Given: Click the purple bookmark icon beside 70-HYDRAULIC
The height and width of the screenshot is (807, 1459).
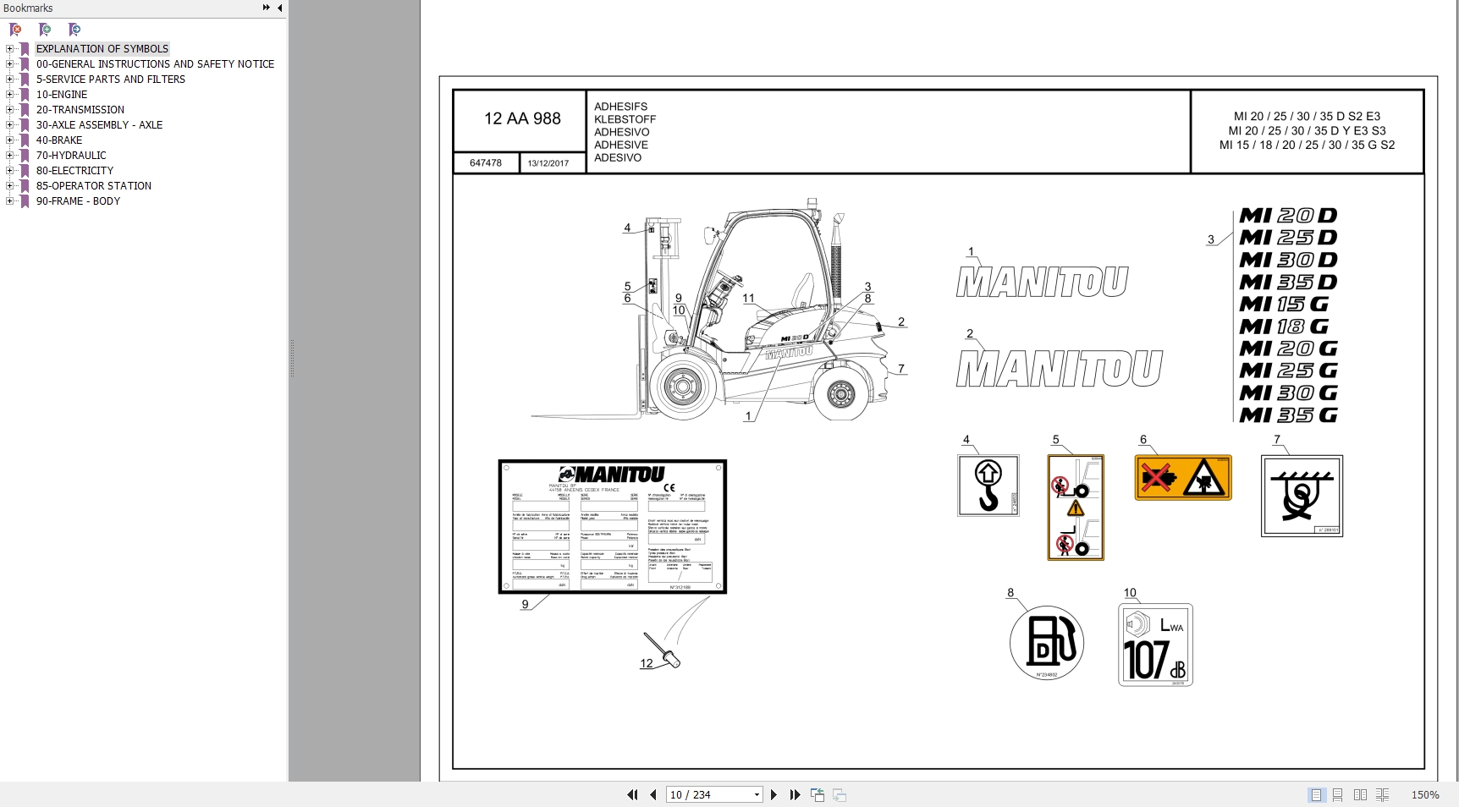Looking at the screenshot, I should [25, 156].
